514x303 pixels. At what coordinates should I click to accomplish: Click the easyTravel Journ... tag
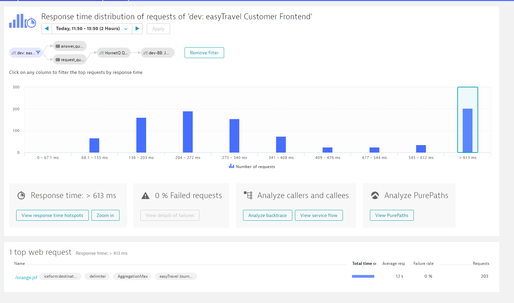(176, 276)
